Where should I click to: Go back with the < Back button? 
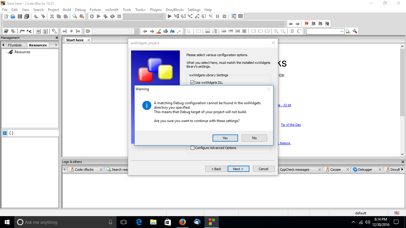(216, 169)
